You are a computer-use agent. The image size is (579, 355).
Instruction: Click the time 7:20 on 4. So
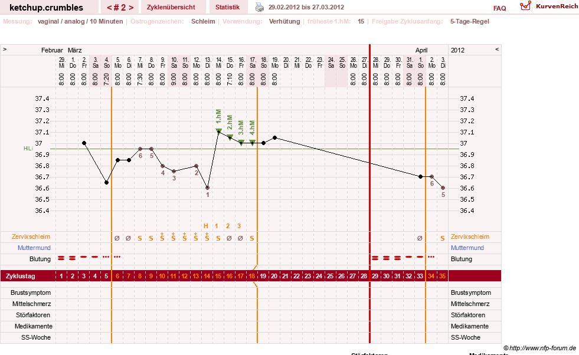[x=106, y=79]
